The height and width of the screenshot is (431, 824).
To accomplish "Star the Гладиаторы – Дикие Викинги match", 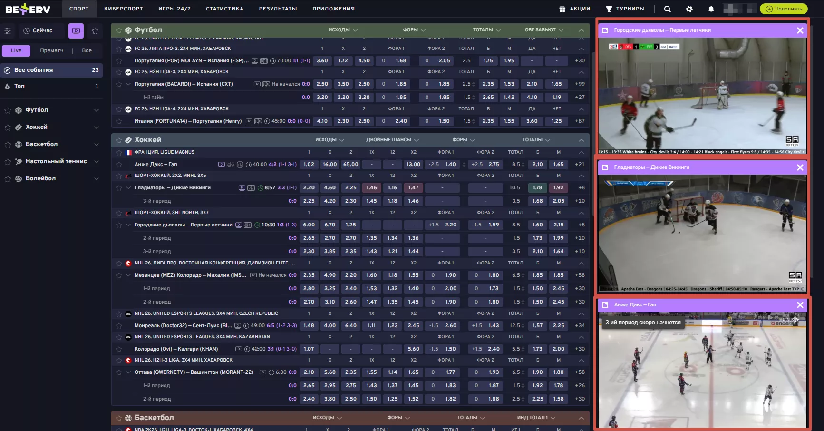I will pyautogui.click(x=119, y=188).
